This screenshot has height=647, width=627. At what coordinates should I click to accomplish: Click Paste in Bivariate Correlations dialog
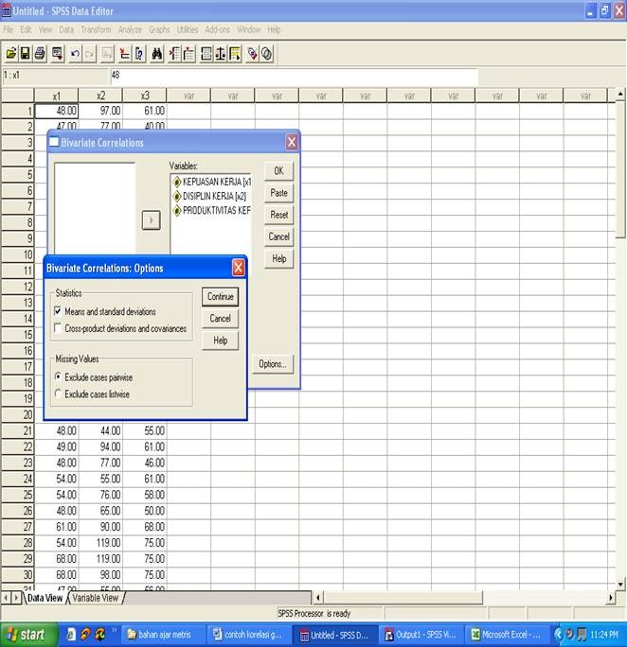[278, 193]
